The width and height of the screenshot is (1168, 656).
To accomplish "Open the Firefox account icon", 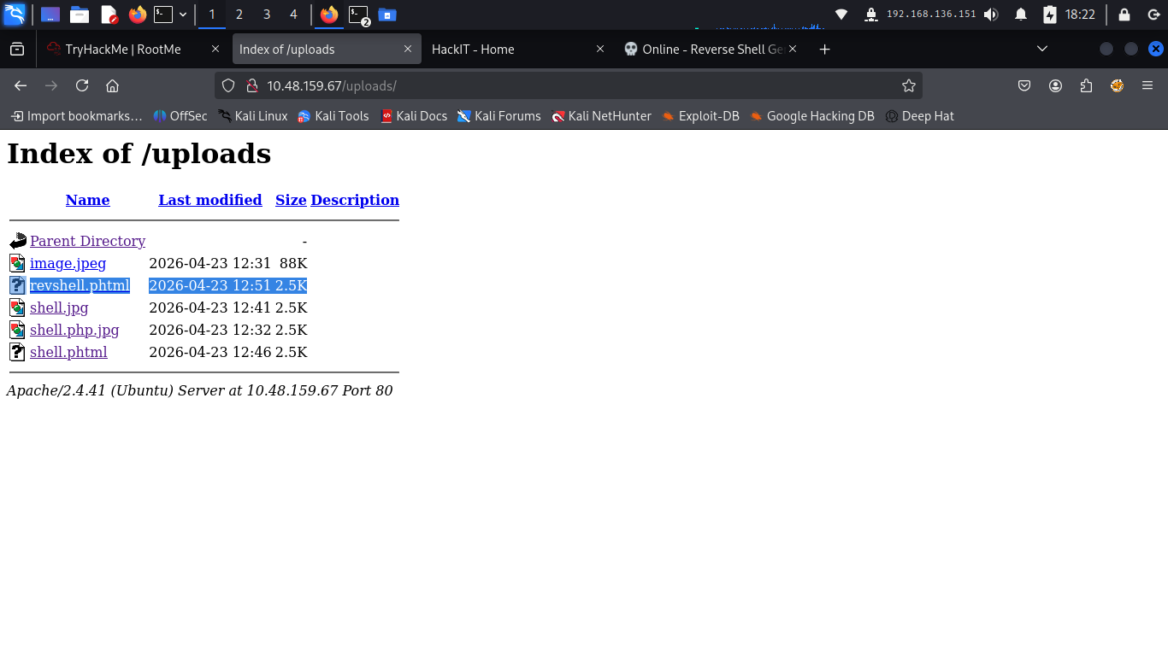I will click(x=1055, y=85).
